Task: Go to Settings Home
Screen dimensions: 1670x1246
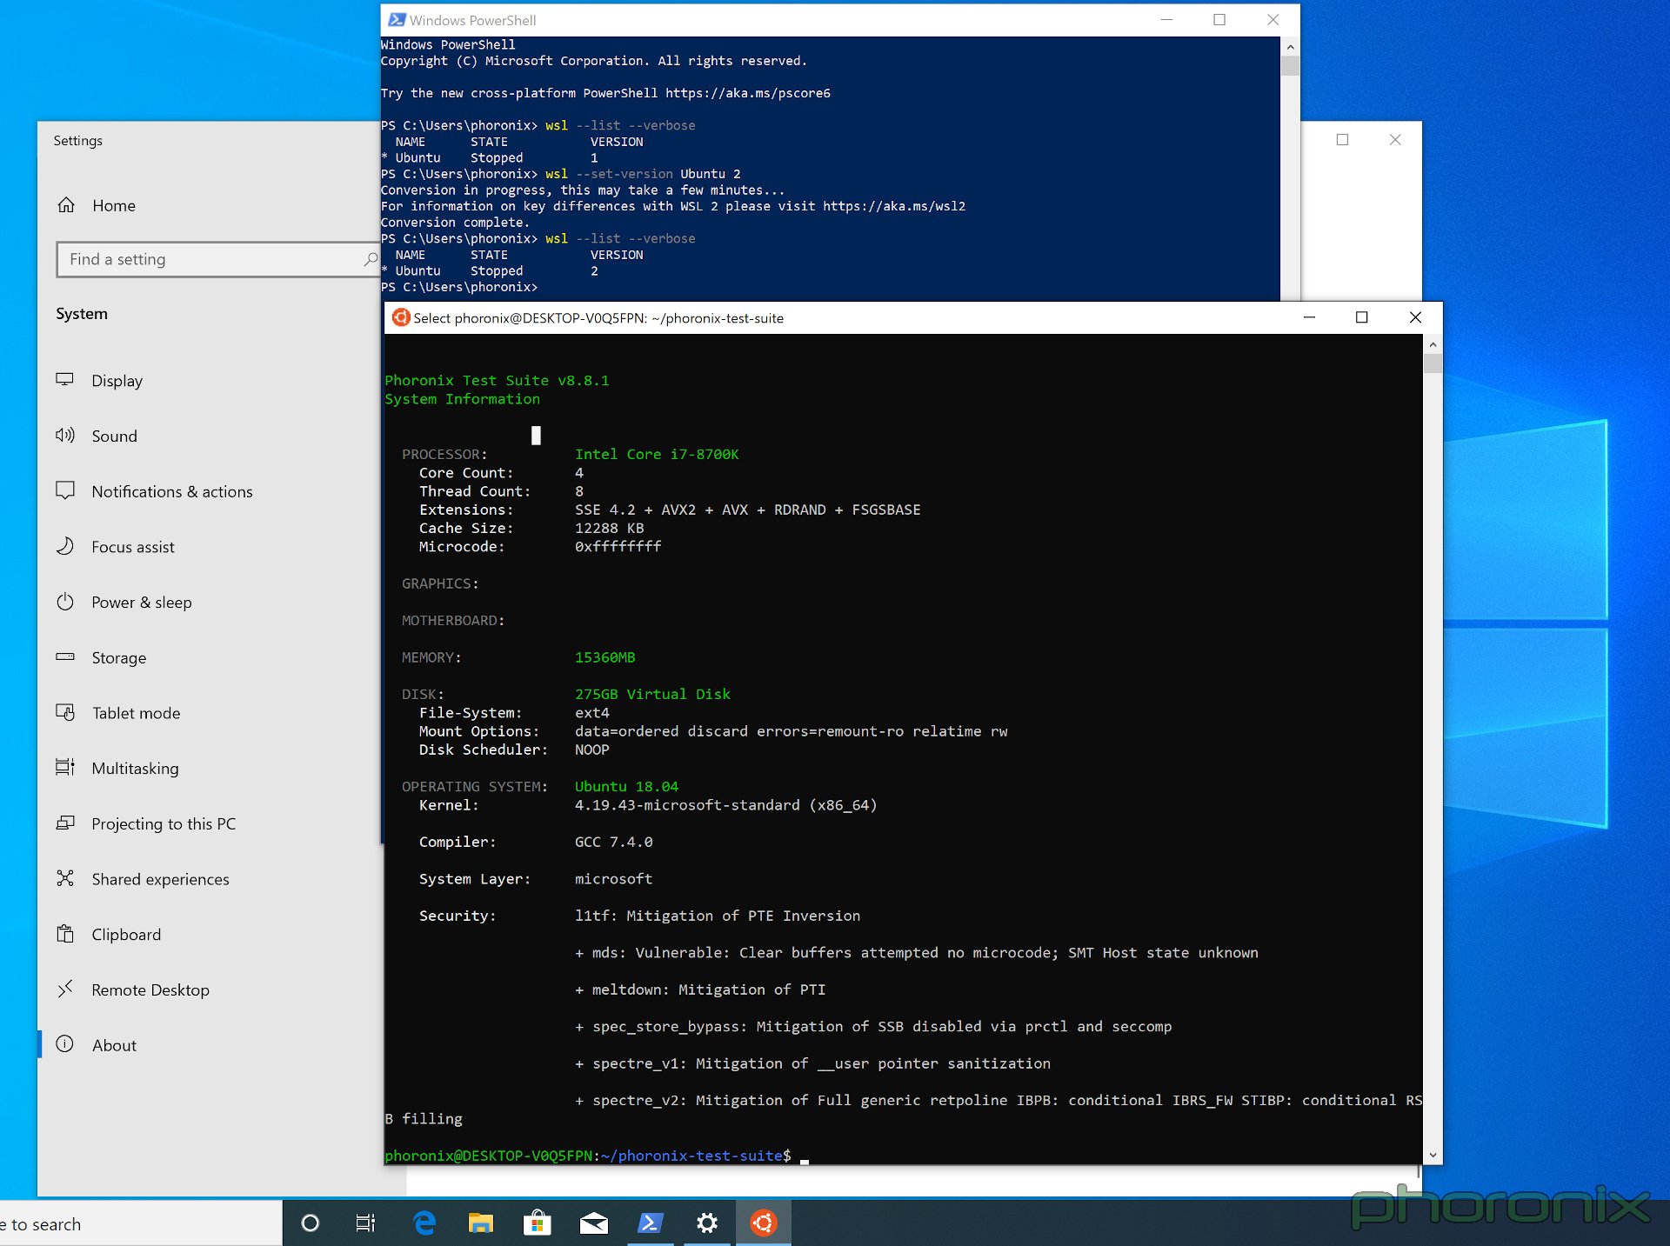Action: click(x=113, y=205)
